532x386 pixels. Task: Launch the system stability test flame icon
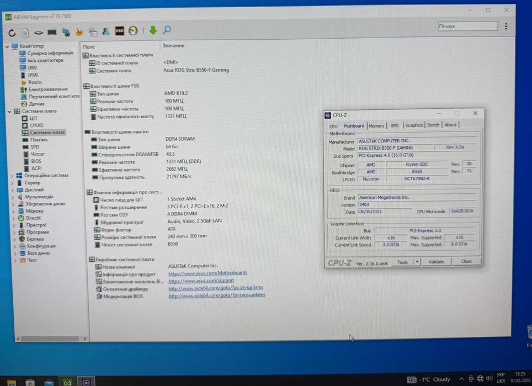(79, 31)
